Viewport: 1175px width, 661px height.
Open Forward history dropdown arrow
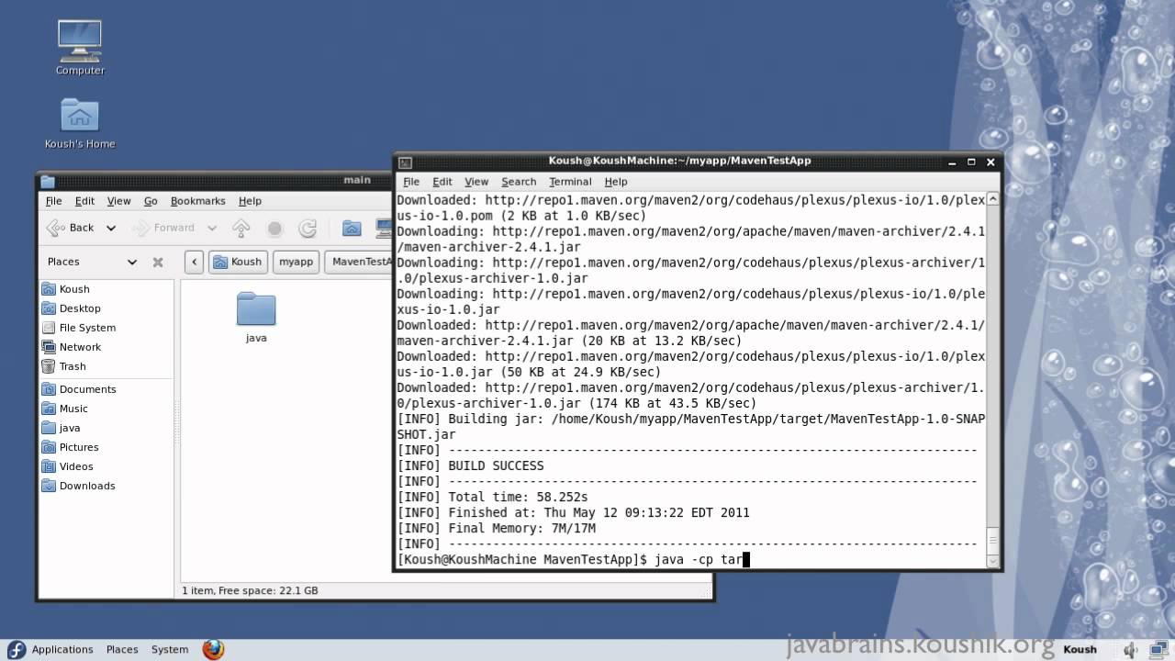[212, 228]
